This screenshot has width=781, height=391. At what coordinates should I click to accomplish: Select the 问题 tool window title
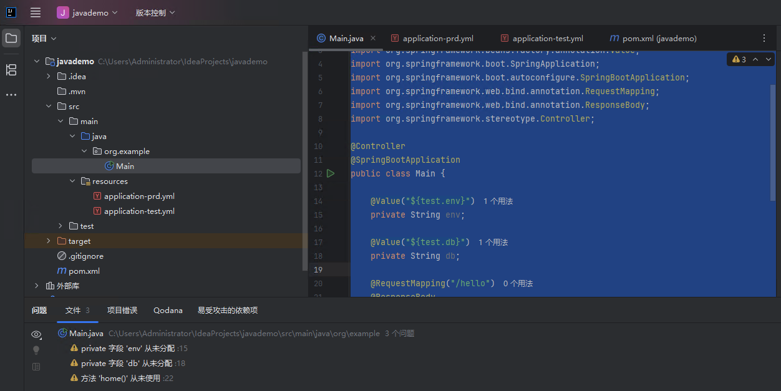click(x=39, y=311)
